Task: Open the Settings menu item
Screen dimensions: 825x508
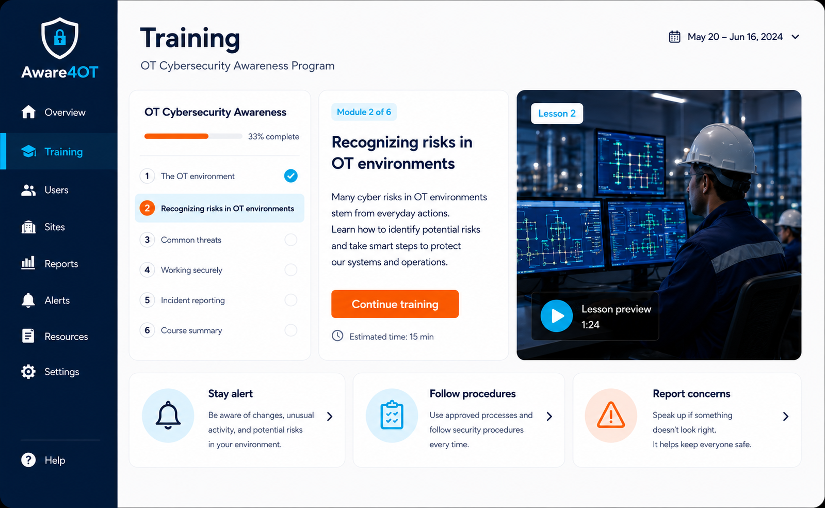Action: tap(59, 372)
